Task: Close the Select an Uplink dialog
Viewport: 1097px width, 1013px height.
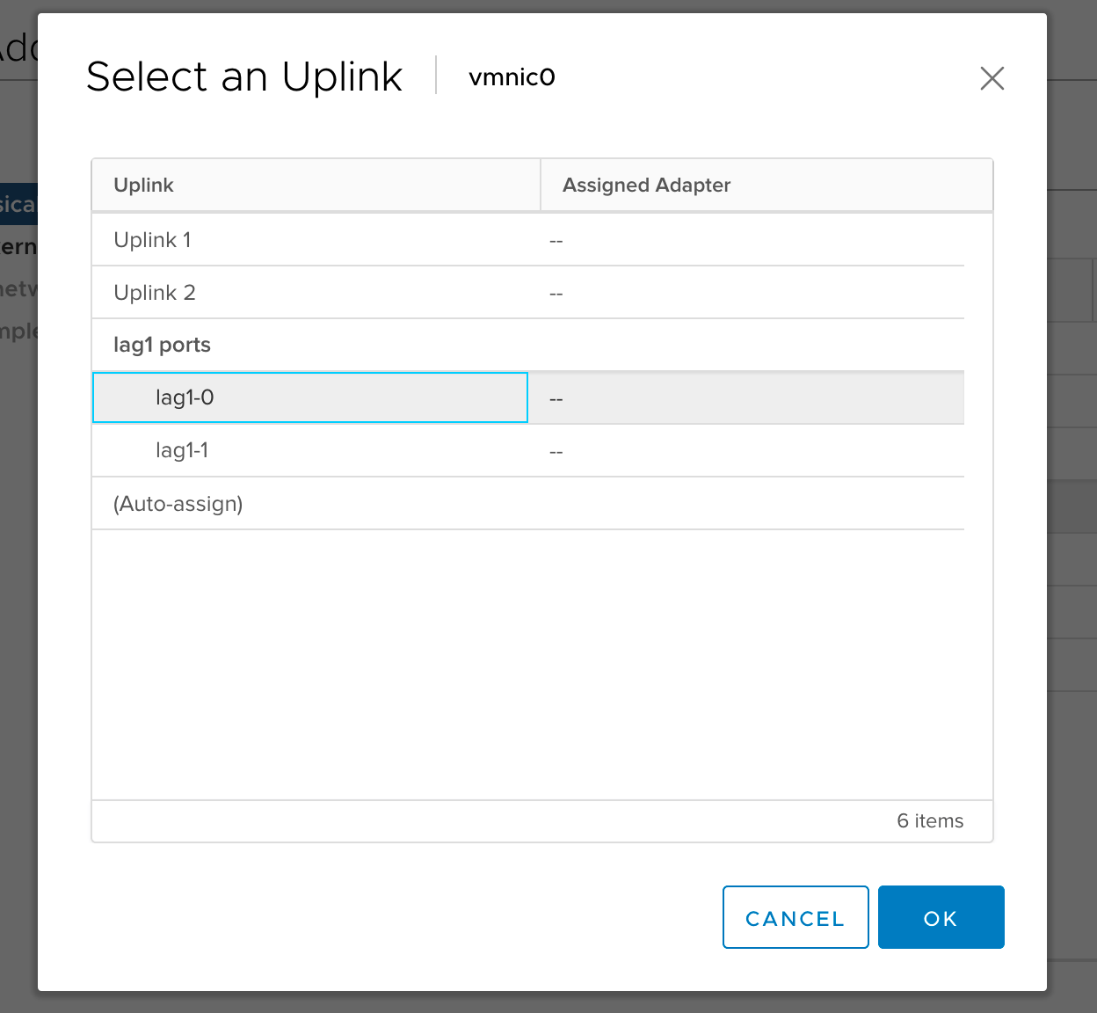Action: pyautogui.click(x=992, y=78)
